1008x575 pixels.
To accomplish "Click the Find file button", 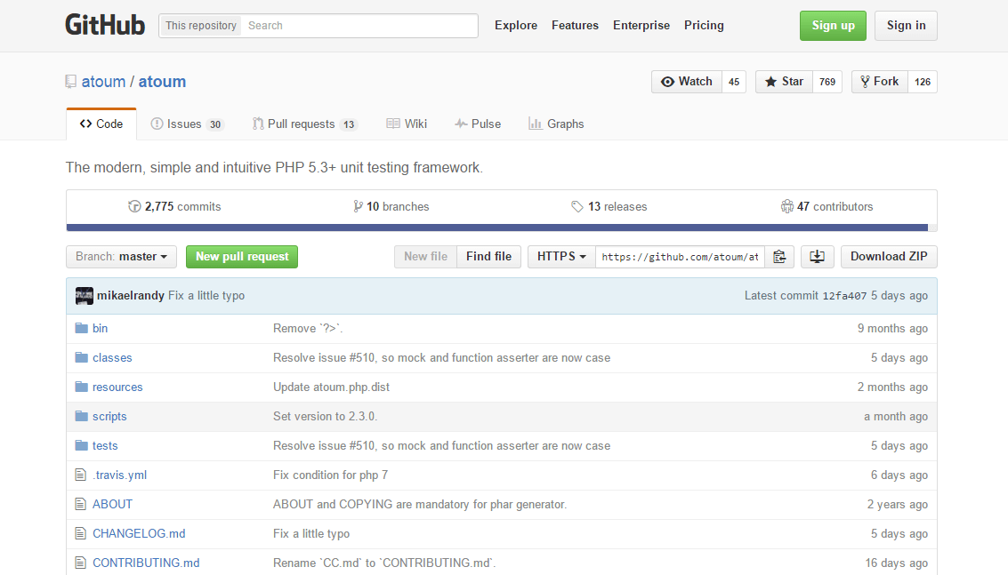I will point(488,256).
